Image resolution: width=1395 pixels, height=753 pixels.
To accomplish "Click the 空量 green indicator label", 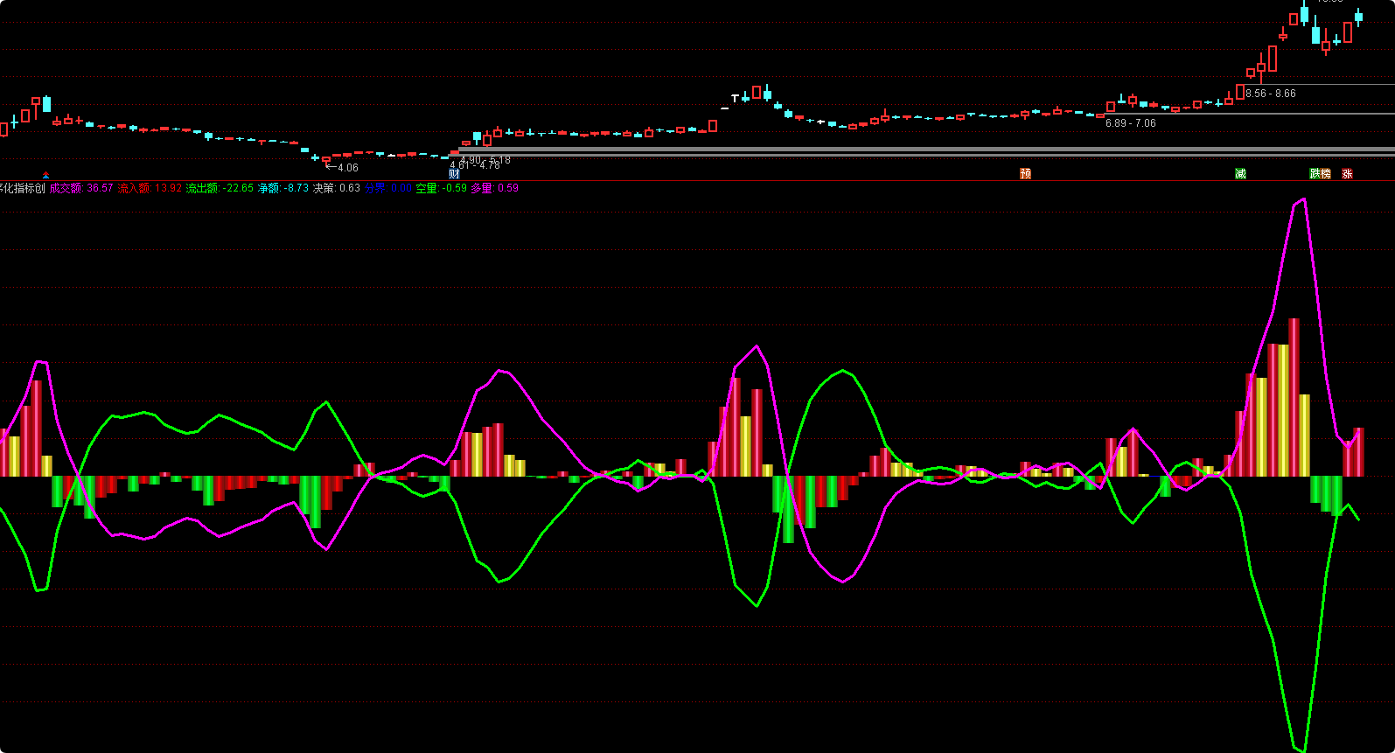I will 441,188.
